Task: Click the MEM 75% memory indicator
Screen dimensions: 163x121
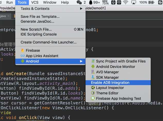Action: click(x=105, y=2)
